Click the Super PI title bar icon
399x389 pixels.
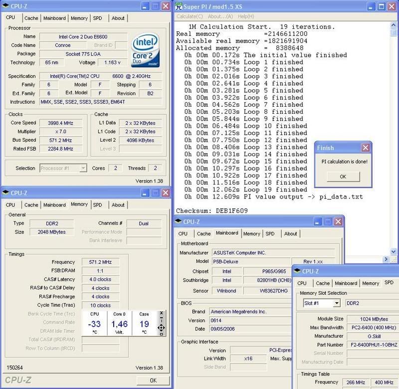click(x=180, y=6)
